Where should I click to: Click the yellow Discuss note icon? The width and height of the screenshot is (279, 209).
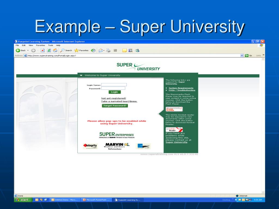pos(124,50)
